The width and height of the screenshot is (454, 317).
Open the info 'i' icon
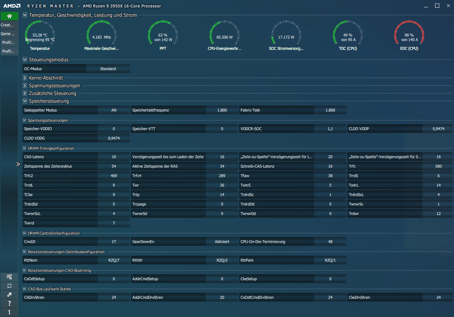tap(9, 312)
